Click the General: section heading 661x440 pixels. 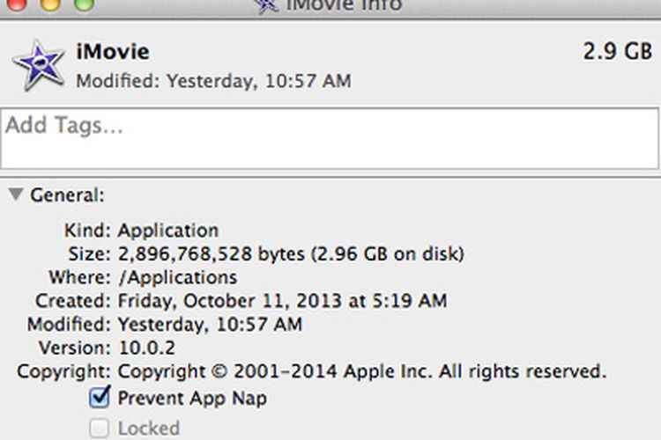(68, 195)
